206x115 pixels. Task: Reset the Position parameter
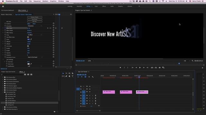(x=53, y=23)
